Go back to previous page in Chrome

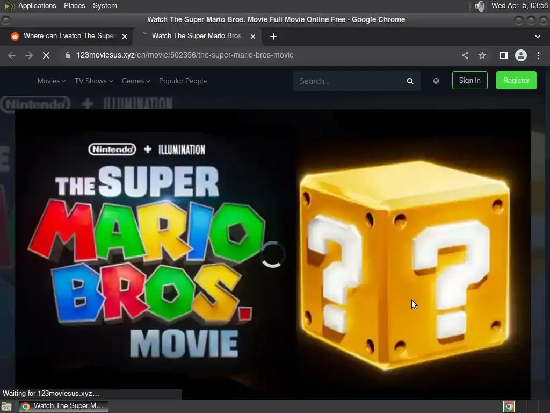pos(12,55)
